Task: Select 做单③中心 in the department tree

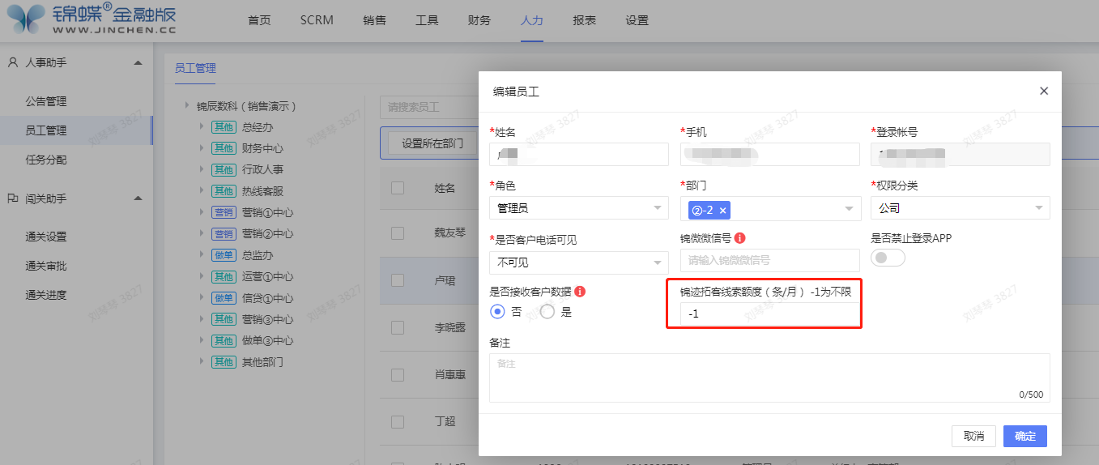Action: point(267,340)
